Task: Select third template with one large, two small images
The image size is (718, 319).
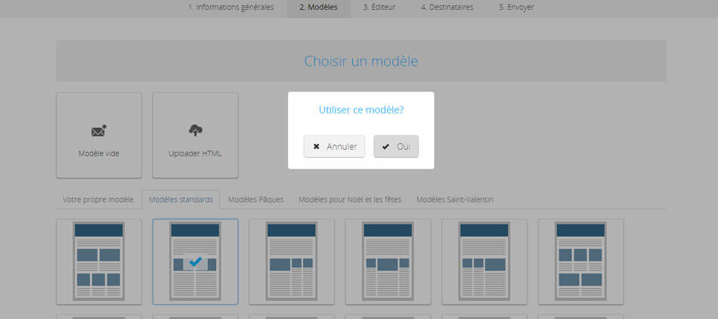Action: pos(292,262)
